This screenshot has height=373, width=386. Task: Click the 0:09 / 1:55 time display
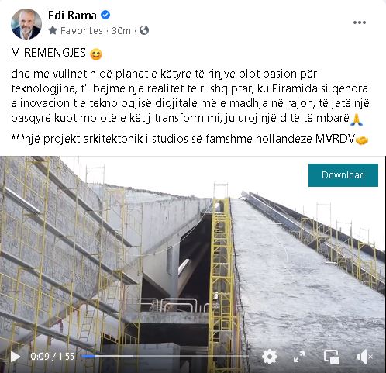pos(53,357)
